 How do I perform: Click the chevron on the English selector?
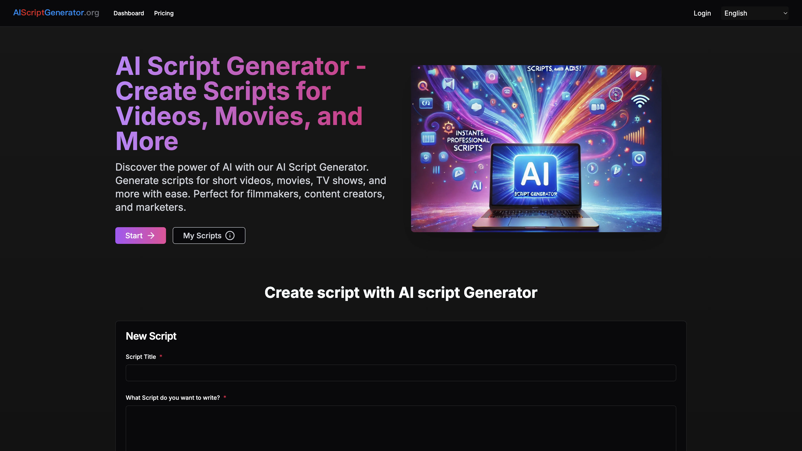[x=786, y=13]
